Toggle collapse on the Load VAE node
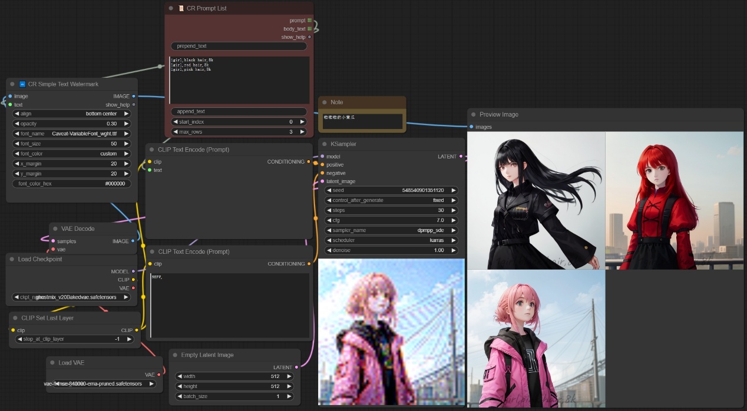 point(52,363)
